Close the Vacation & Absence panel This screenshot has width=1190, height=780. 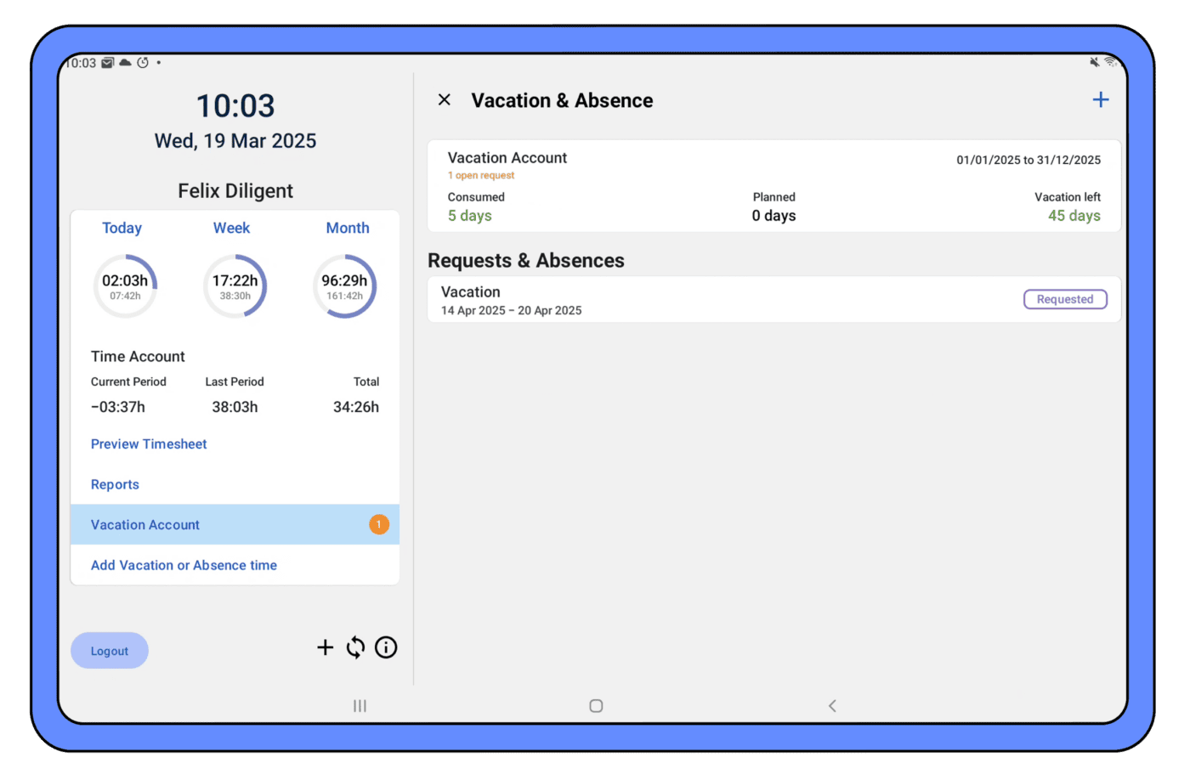444,100
